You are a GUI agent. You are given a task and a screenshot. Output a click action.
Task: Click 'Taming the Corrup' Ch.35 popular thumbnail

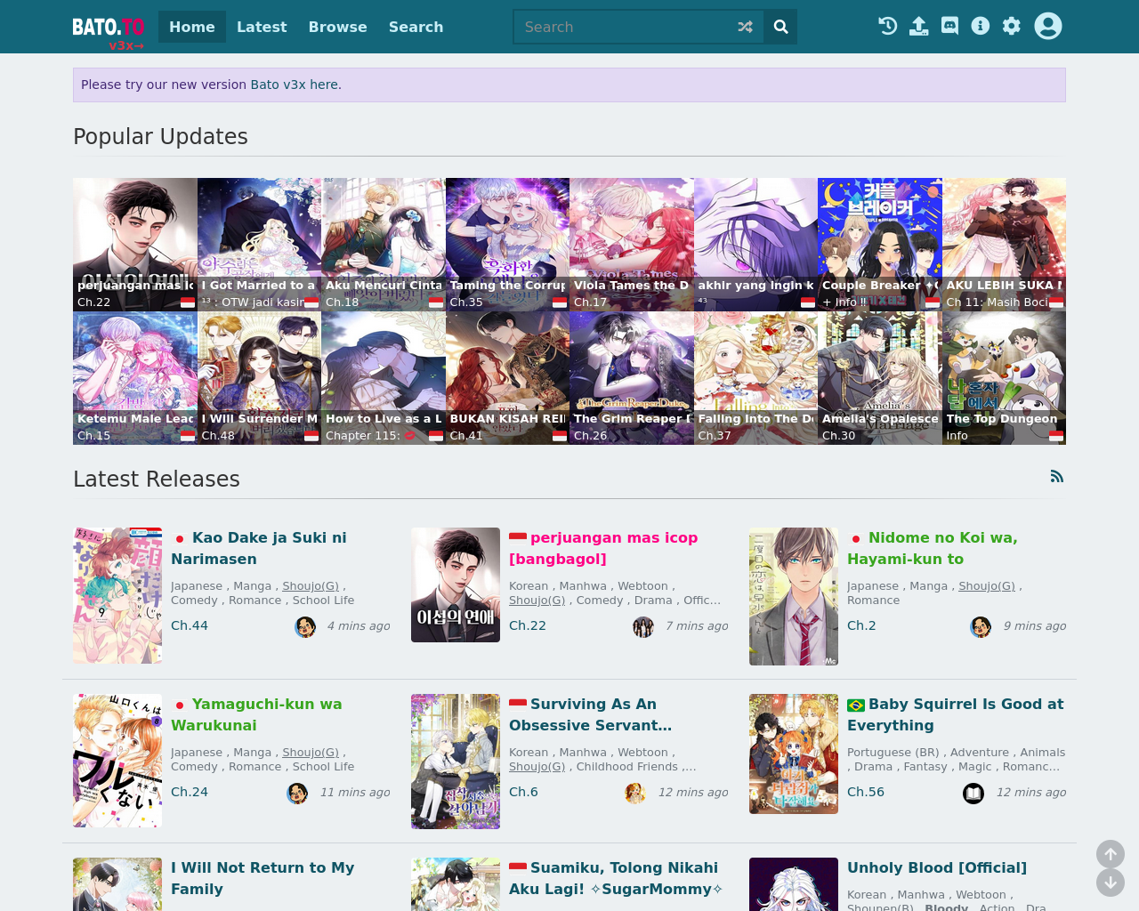[x=507, y=245]
